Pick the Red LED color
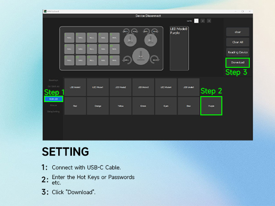275x206 pixels. pyautogui.click(x=75, y=106)
